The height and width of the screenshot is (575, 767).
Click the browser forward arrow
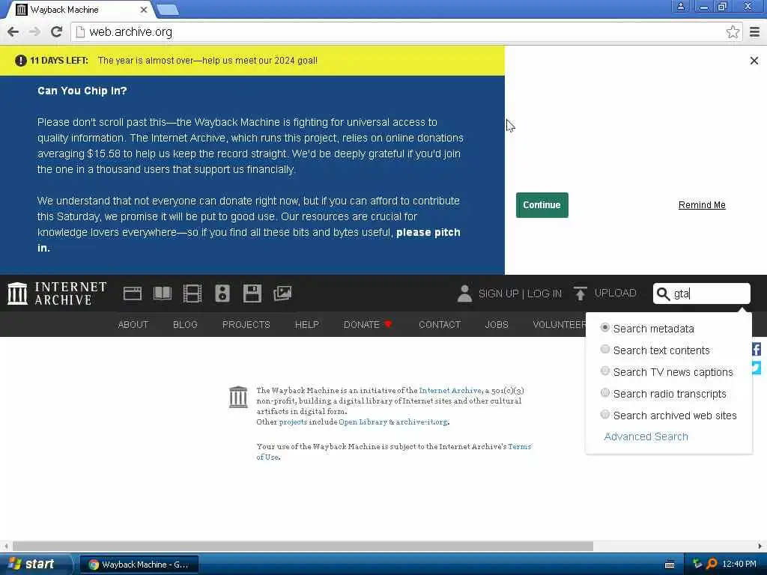pyautogui.click(x=34, y=31)
